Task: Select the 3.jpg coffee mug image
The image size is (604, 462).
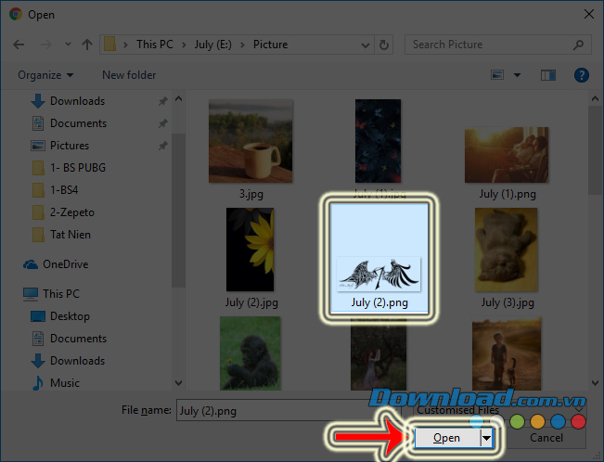Action: click(251, 141)
